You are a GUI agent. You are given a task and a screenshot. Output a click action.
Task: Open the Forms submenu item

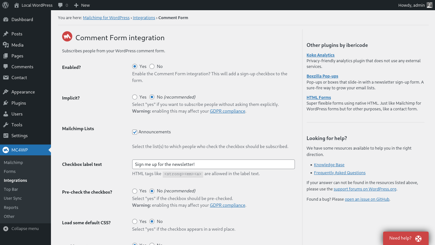[10, 171]
